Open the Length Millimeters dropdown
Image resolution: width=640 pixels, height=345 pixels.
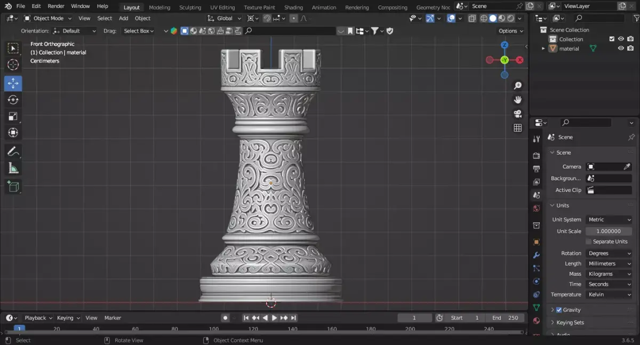tap(609, 263)
